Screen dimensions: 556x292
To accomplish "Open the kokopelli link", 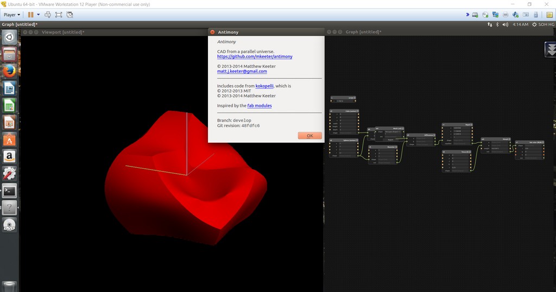I will 264,86.
